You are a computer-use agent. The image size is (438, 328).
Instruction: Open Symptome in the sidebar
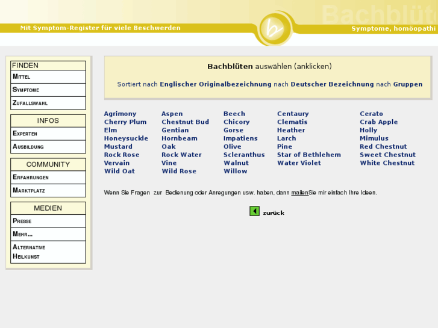pyautogui.click(x=48, y=90)
